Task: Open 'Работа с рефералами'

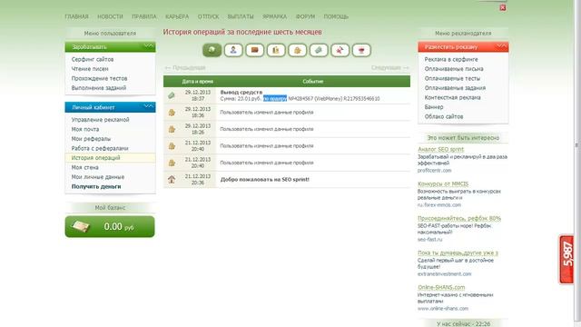Action: pyautogui.click(x=100, y=148)
